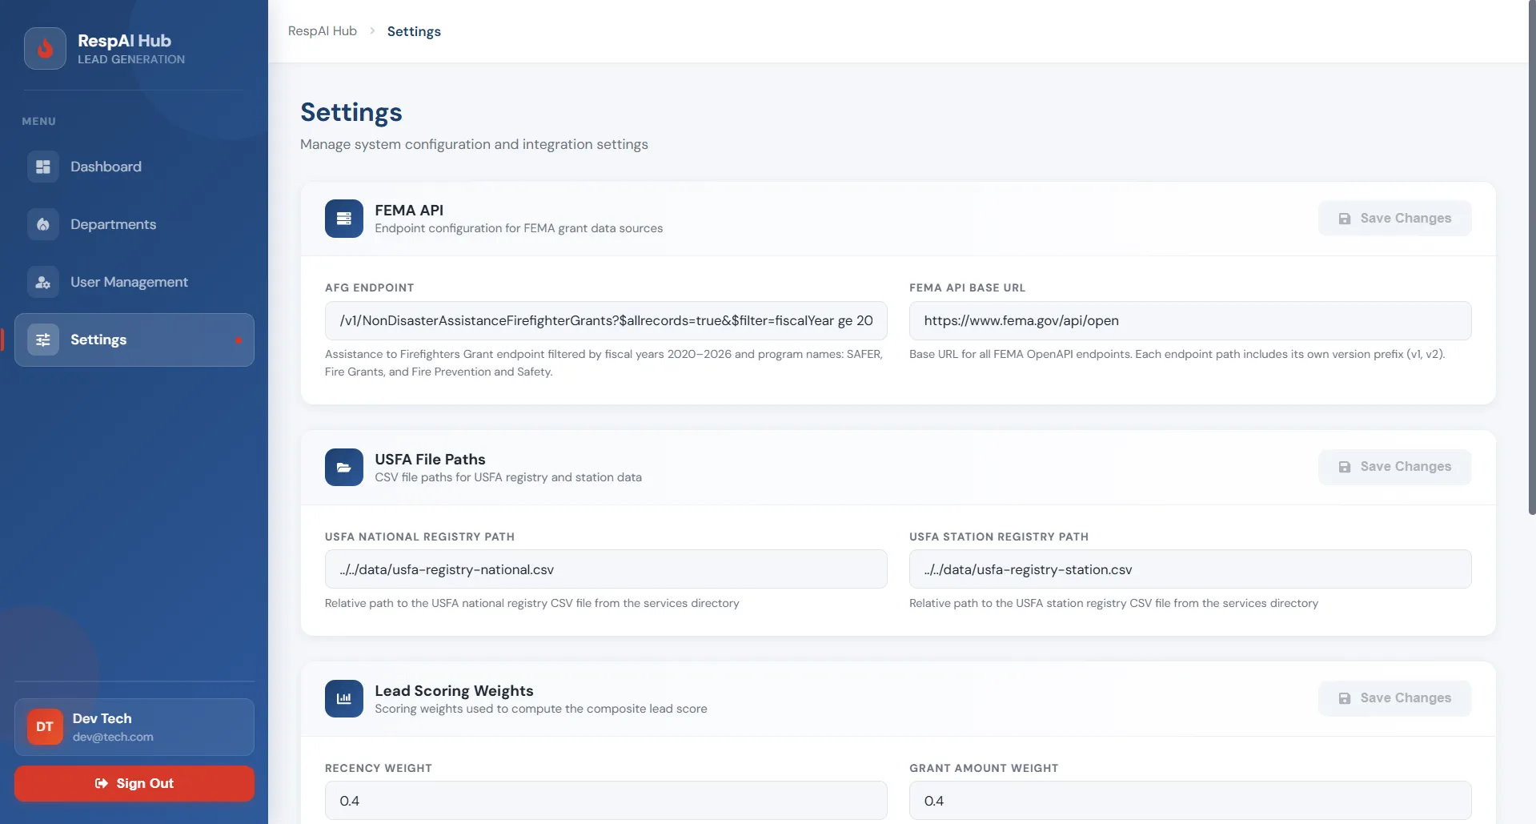Click the 'RespAI Hub' sidebar title
Image resolution: width=1536 pixels, height=824 pixels.
click(124, 41)
